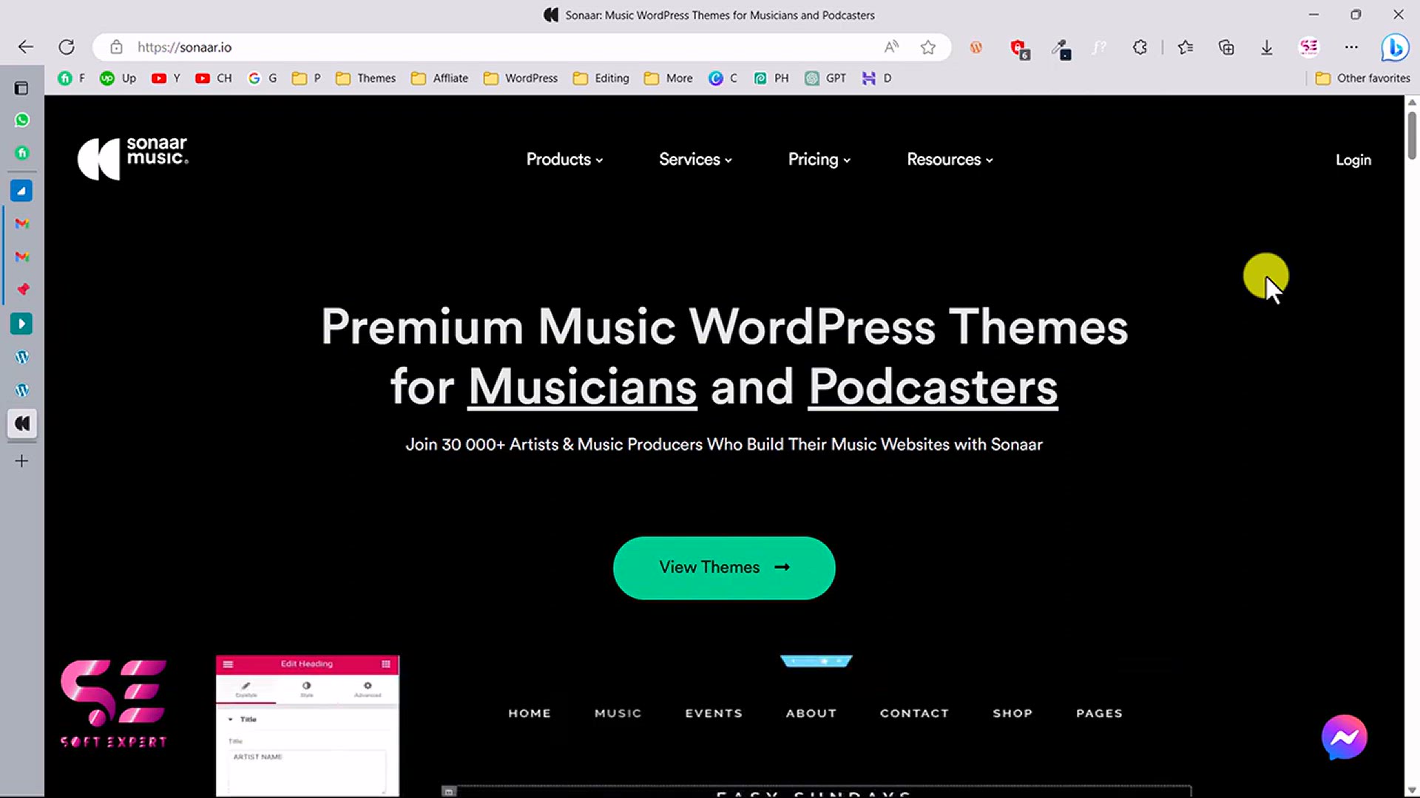
Task: Open the PH bookmark
Action: (771, 78)
